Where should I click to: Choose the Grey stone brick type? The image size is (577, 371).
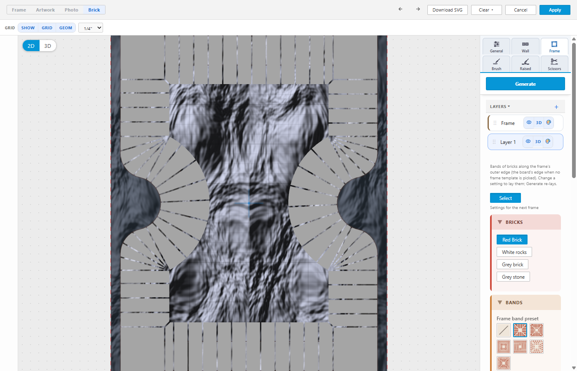[513, 277]
